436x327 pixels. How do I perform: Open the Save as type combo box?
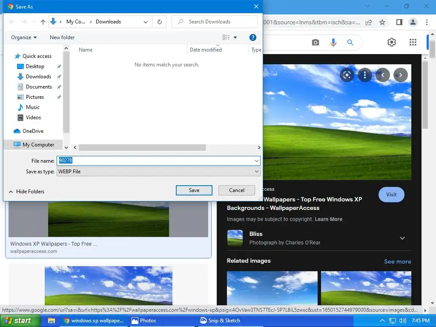158,172
